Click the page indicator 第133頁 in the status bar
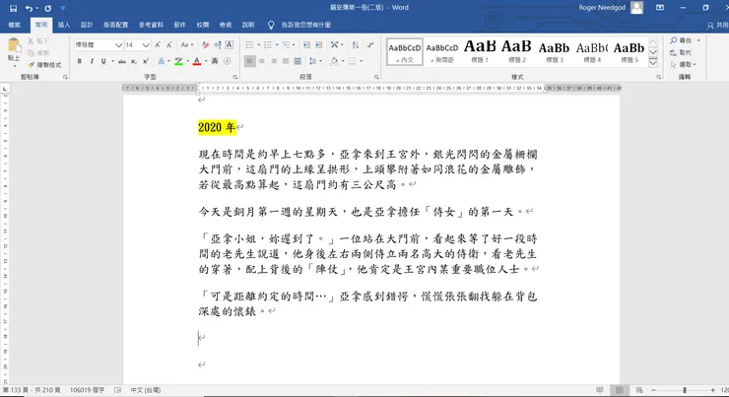Image resolution: width=729 pixels, height=397 pixels. 32,390
